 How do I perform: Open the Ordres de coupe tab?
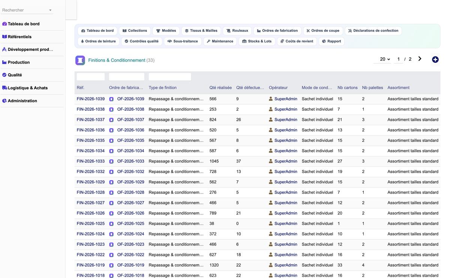pyautogui.click(x=323, y=31)
